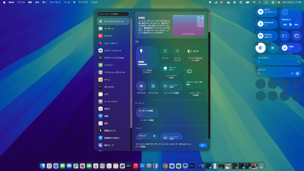Click the クイックメモ control in gallery
Screen dimensions: 304x171
click(153, 86)
